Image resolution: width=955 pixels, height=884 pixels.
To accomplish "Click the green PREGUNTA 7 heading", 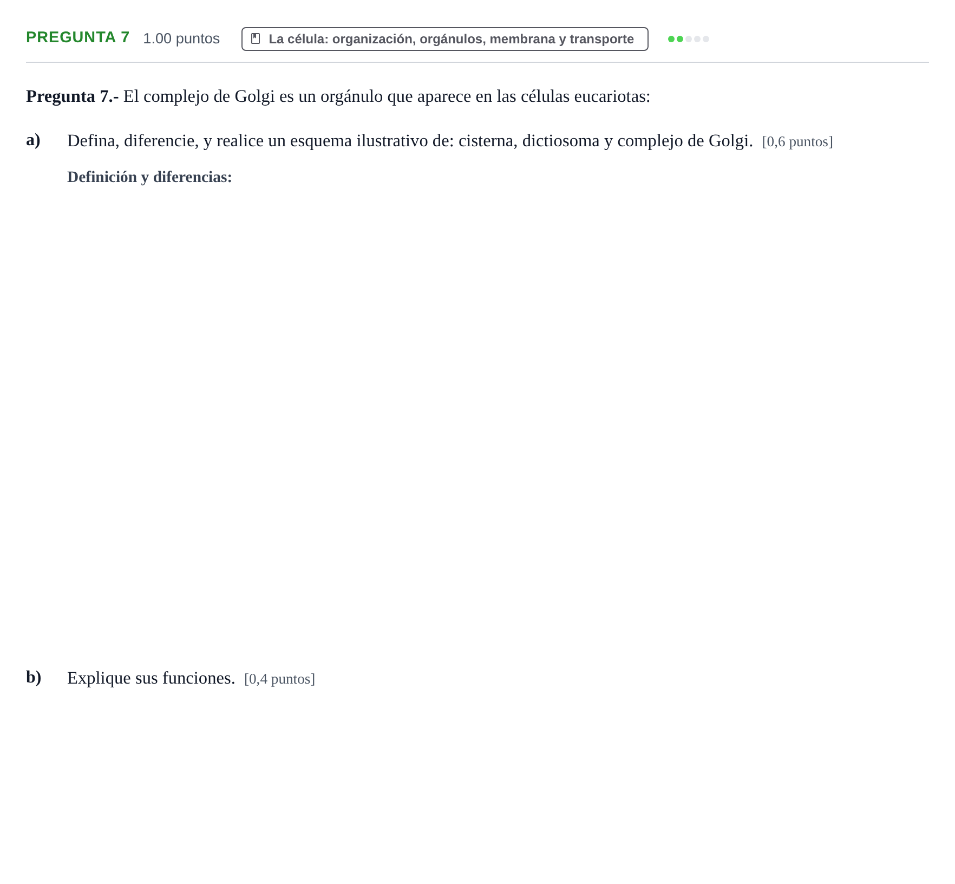I will coord(78,37).
